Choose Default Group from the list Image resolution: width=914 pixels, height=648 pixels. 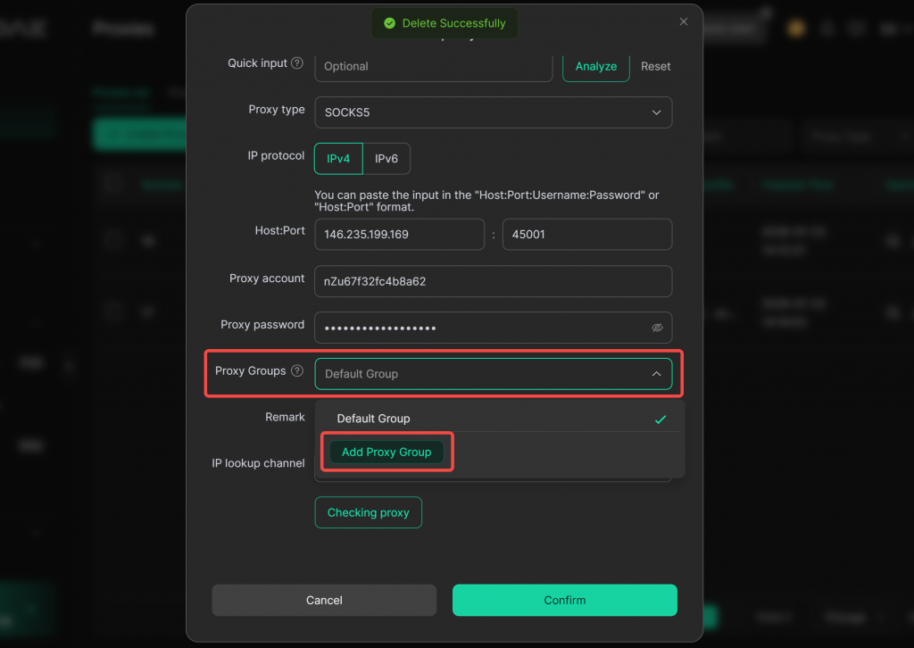click(374, 419)
